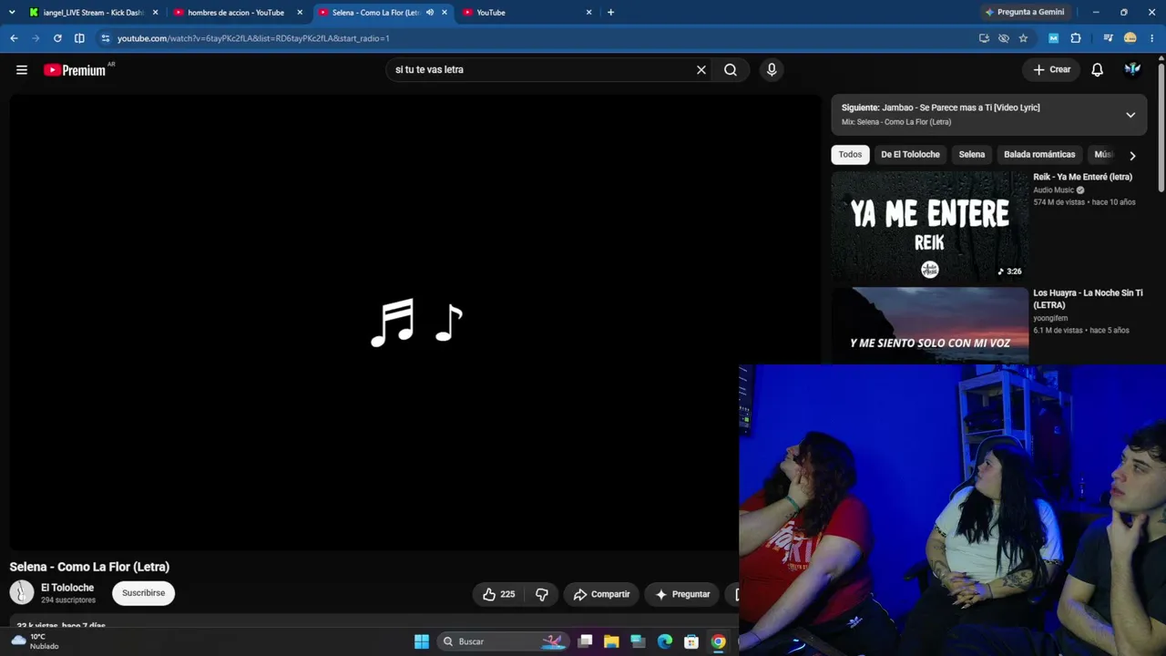1166x656 pixels.
Task: Click the yoongifem channel name
Action: pos(1050,318)
